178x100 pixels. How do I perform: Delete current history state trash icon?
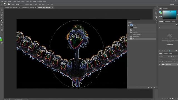[x=154, y=87]
